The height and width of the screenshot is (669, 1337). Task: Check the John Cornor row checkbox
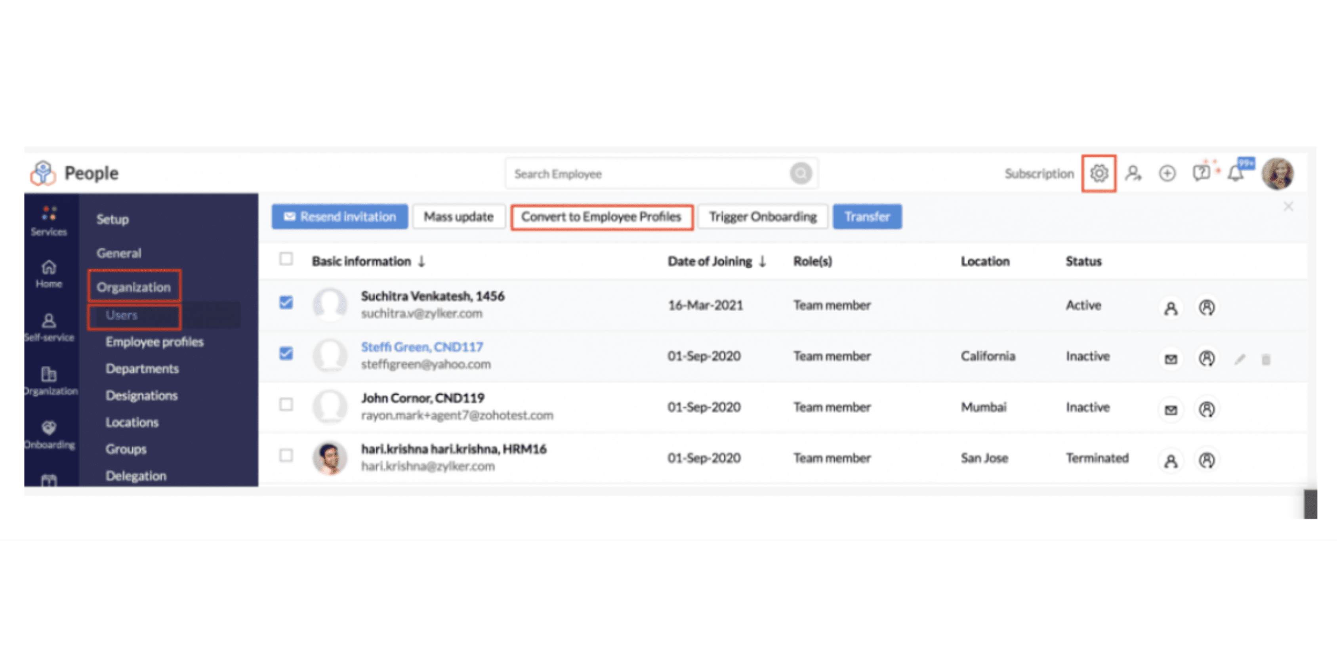(286, 404)
